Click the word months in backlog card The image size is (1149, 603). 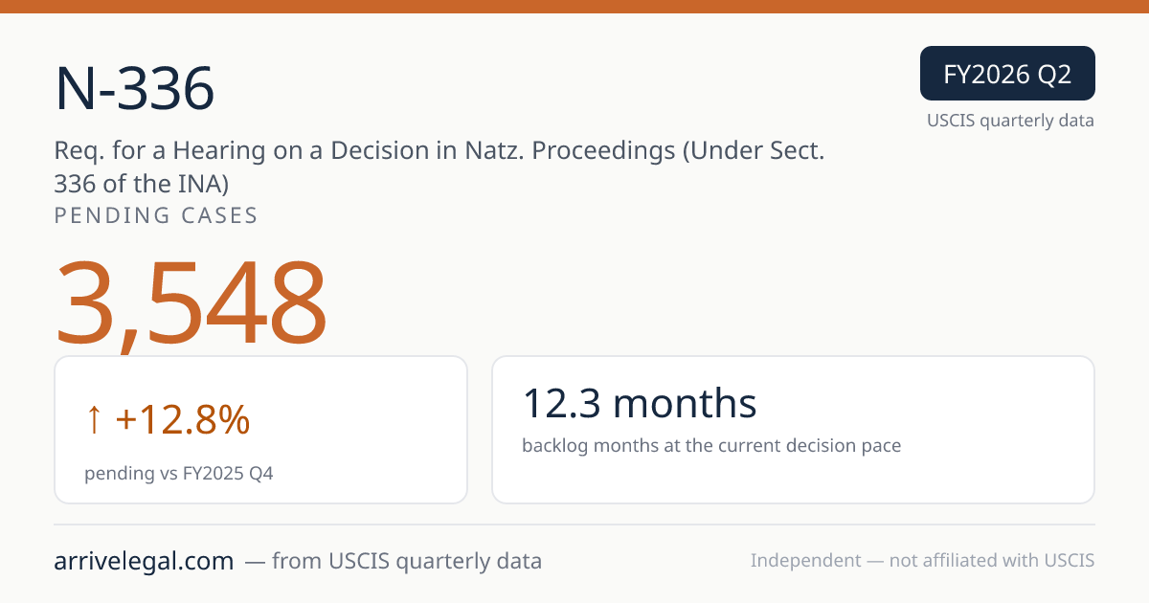pyautogui.click(x=686, y=404)
